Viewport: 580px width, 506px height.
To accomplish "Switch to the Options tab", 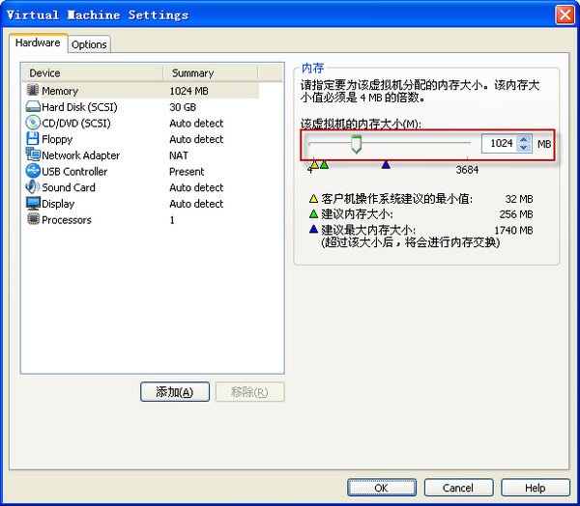I will [89, 44].
